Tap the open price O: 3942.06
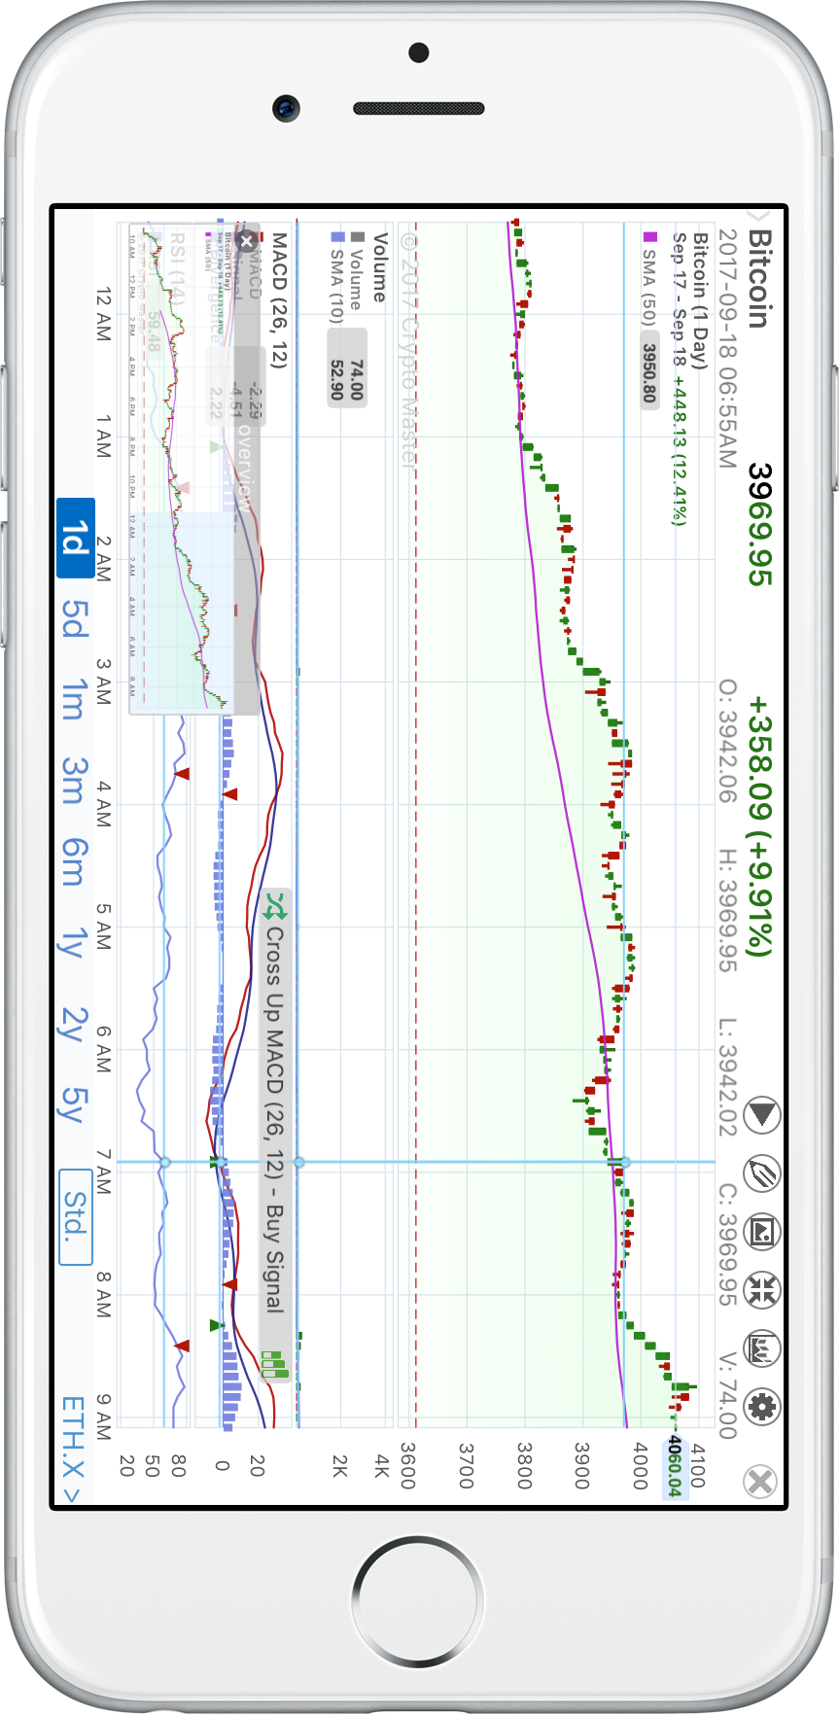Image resolution: width=839 pixels, height=1714 pixels. (x=727, y=743)
